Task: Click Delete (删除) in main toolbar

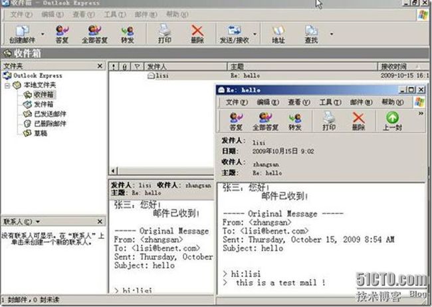Action: (197, 34)
